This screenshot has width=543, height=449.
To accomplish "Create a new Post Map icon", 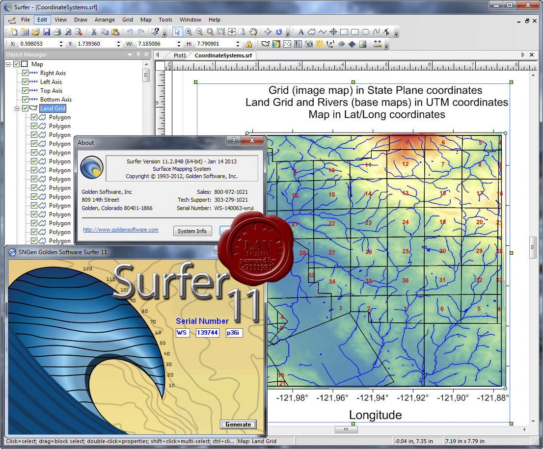I will point(287,44).
